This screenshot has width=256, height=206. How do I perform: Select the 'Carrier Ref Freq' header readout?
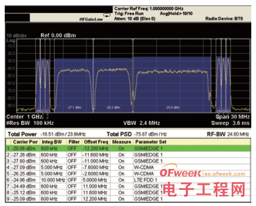149,8
